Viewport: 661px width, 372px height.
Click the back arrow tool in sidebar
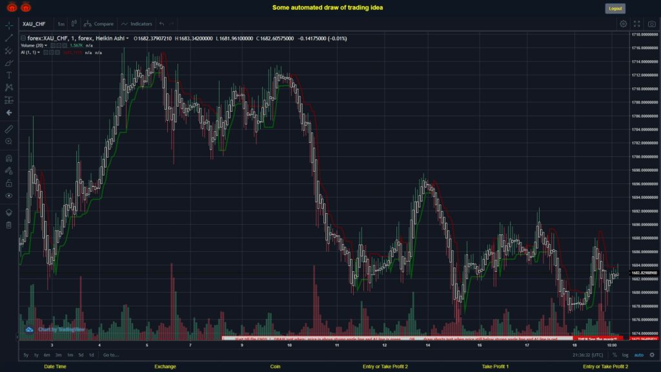coord(9,112)
